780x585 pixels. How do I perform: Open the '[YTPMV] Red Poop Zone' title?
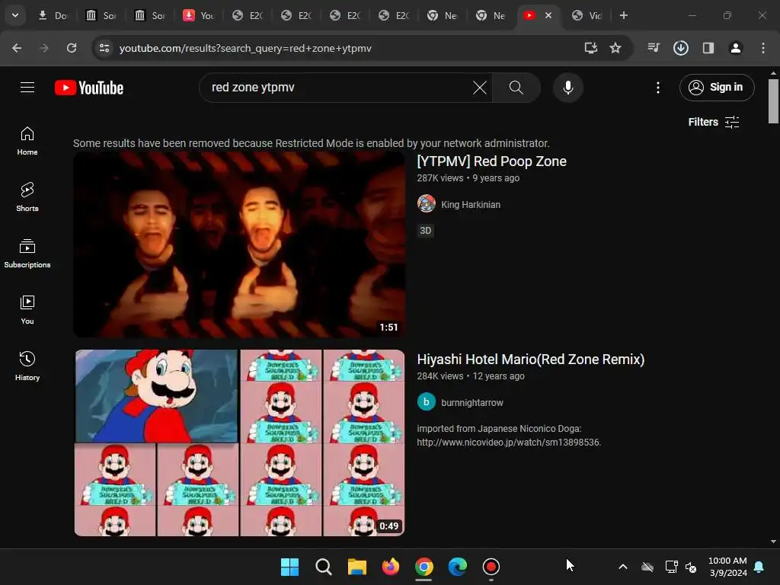point(491,161)
